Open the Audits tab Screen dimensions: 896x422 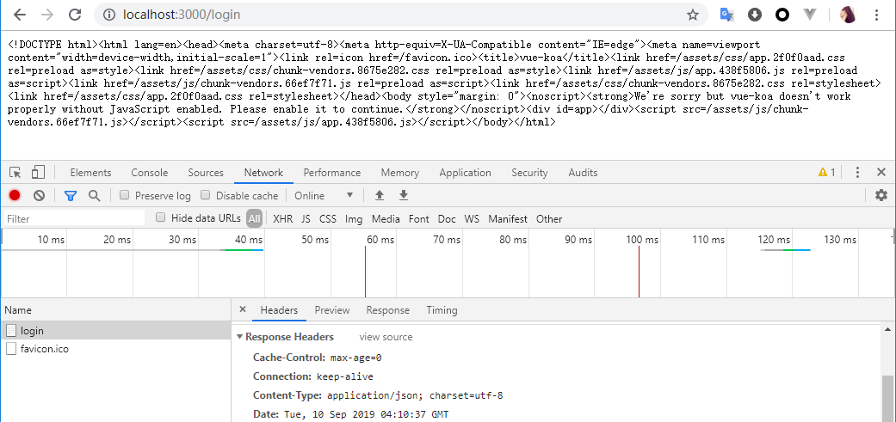click(x=583, y=173)
